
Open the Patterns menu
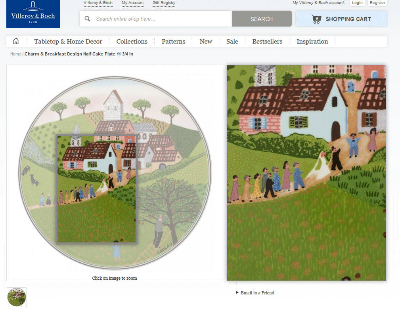tap(173, 42)
